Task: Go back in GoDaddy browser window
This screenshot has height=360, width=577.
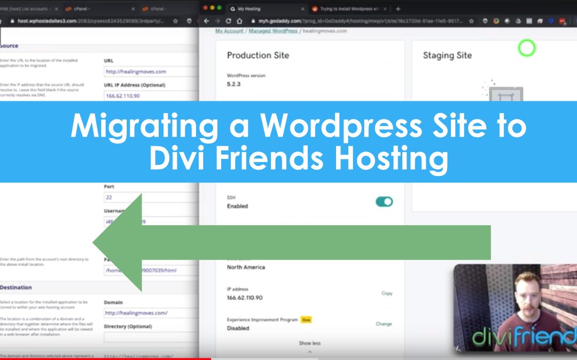Action: click(x=206, y=21)
